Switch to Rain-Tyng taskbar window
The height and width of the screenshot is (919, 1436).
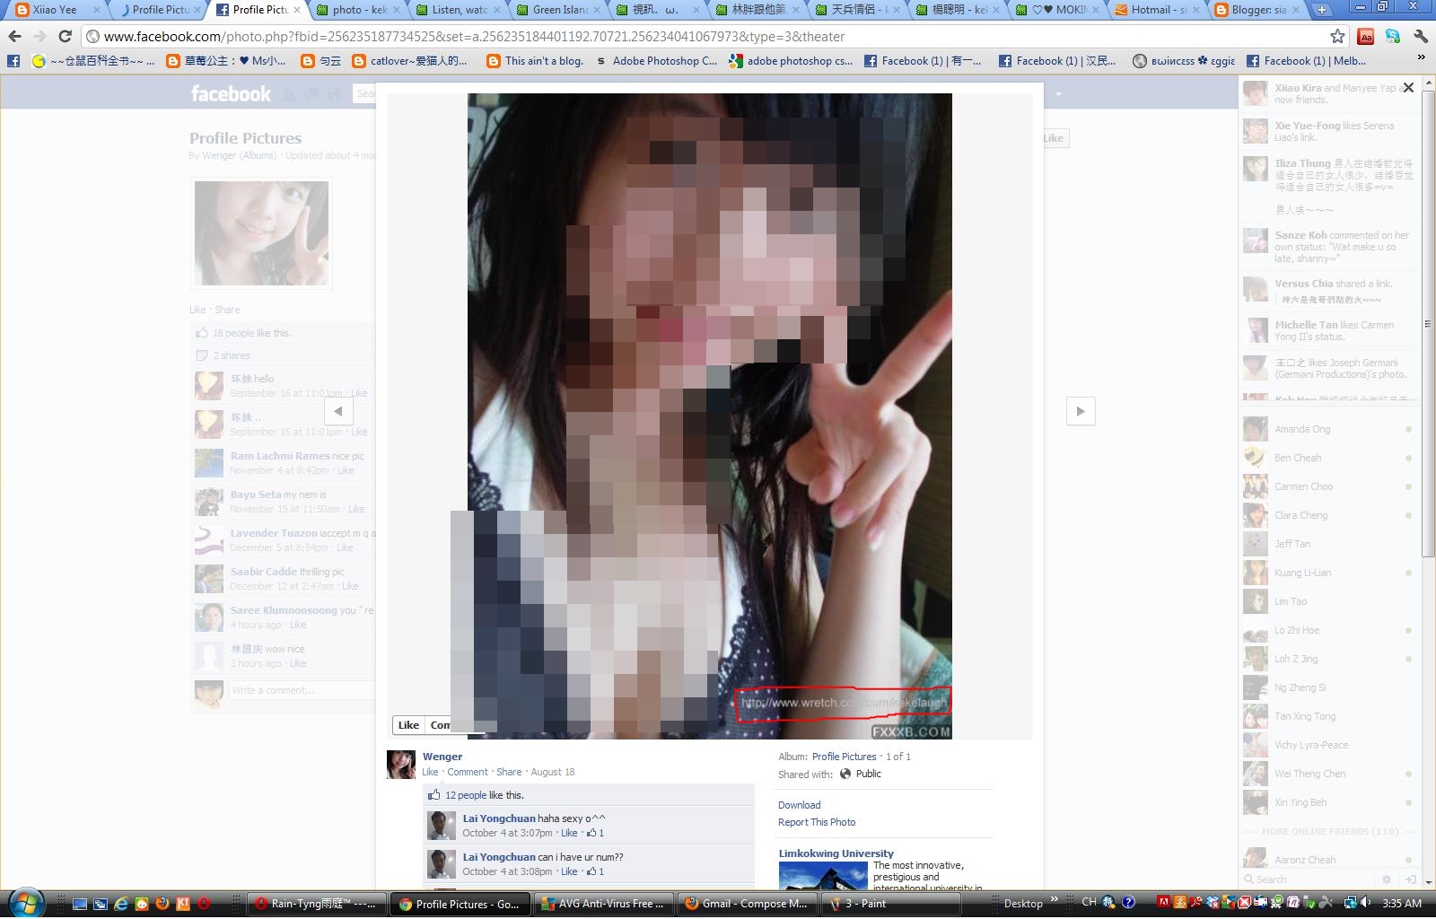[317, 904]
